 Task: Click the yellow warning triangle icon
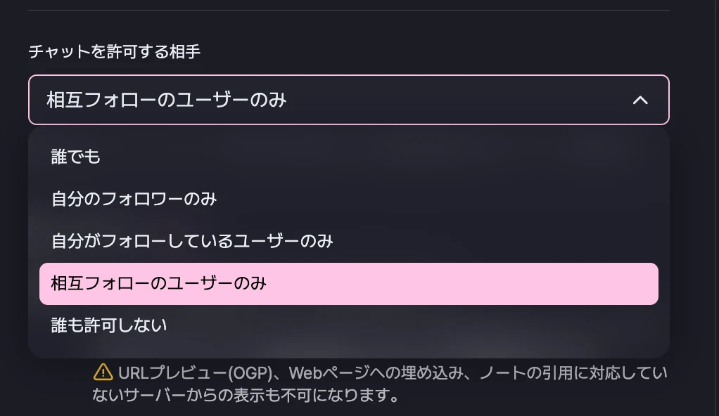pyautogui.click(x=103, y=372)
